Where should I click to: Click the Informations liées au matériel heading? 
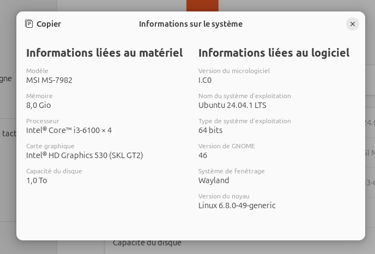pyautogui.click(x=104, y=53)
